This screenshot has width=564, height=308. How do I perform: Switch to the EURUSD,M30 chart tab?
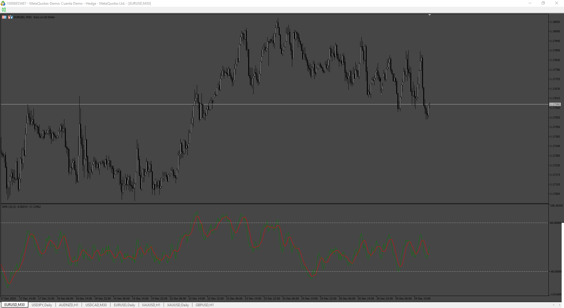[14, 305]
